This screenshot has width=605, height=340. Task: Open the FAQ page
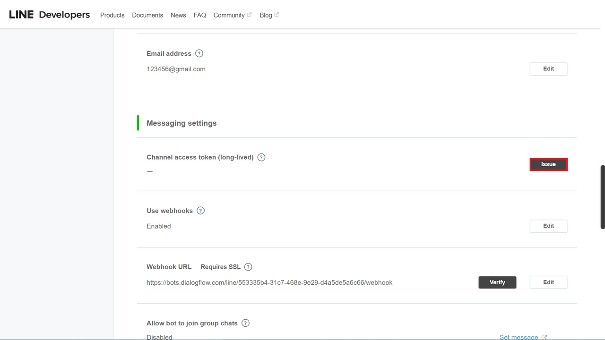point(200,15)
